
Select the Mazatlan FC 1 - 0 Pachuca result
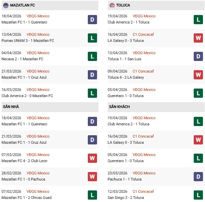(23, 179)
